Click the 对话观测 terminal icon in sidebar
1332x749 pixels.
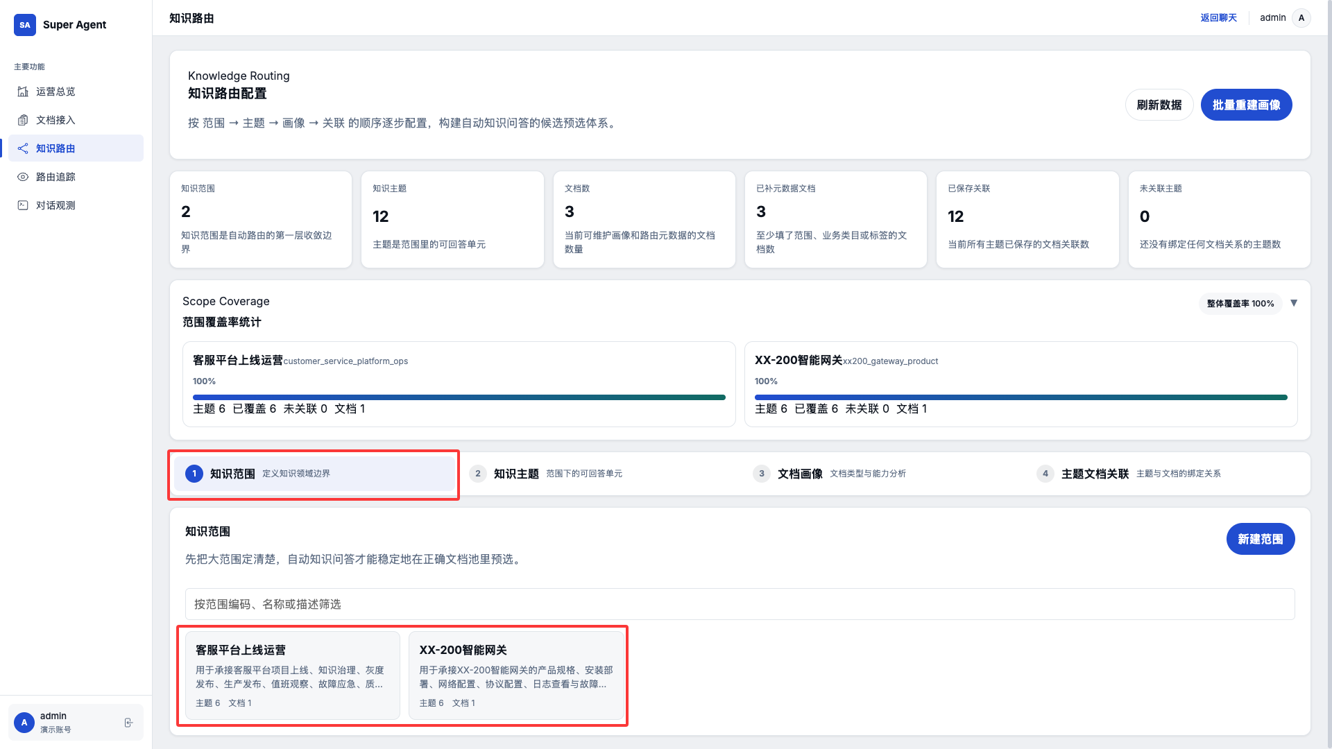tap(23, 205)
